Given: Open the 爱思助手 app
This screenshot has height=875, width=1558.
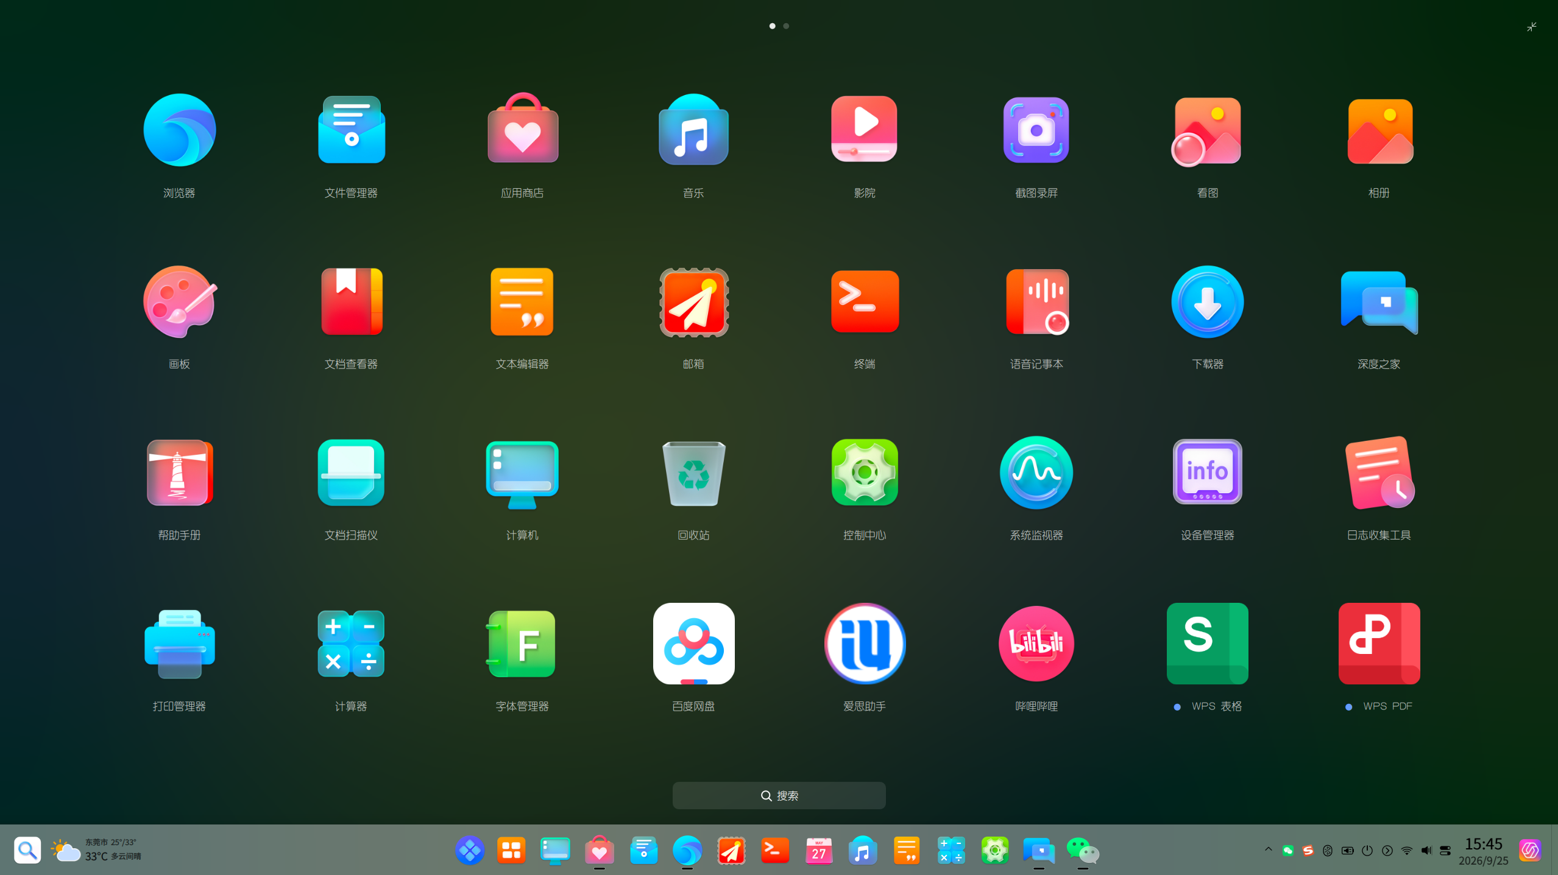Looking at the screenshot, I should 865,644.
